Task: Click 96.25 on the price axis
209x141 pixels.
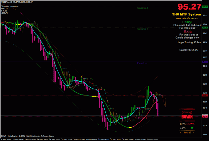Action: [205, 57]
